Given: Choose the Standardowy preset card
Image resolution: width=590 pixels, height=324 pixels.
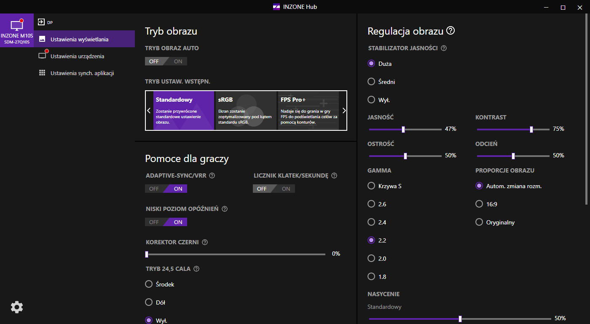Looking at the screenshot, I should (x=184, y=111).
